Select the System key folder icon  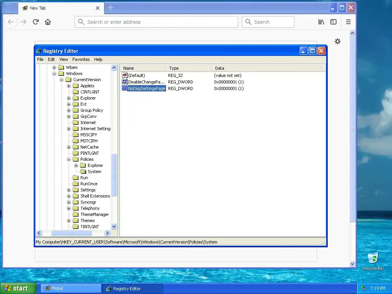click(x=83, y=171)
